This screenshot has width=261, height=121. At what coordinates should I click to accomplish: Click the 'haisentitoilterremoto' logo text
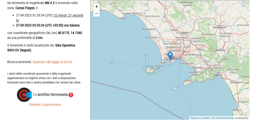pyautogui.click(x=50, y=95)
